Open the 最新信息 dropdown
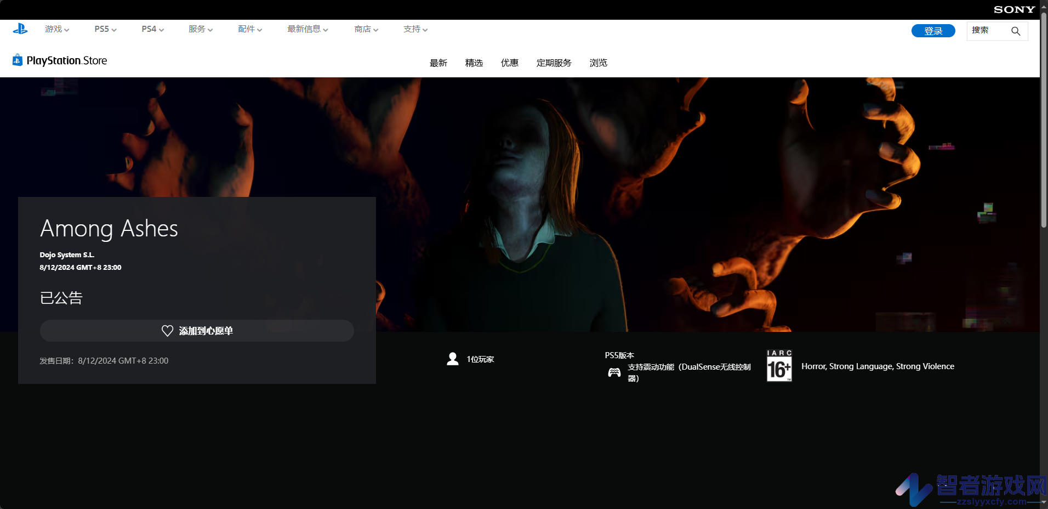Viewport: 1048px width, 509px height. click(x=307, y=29)
